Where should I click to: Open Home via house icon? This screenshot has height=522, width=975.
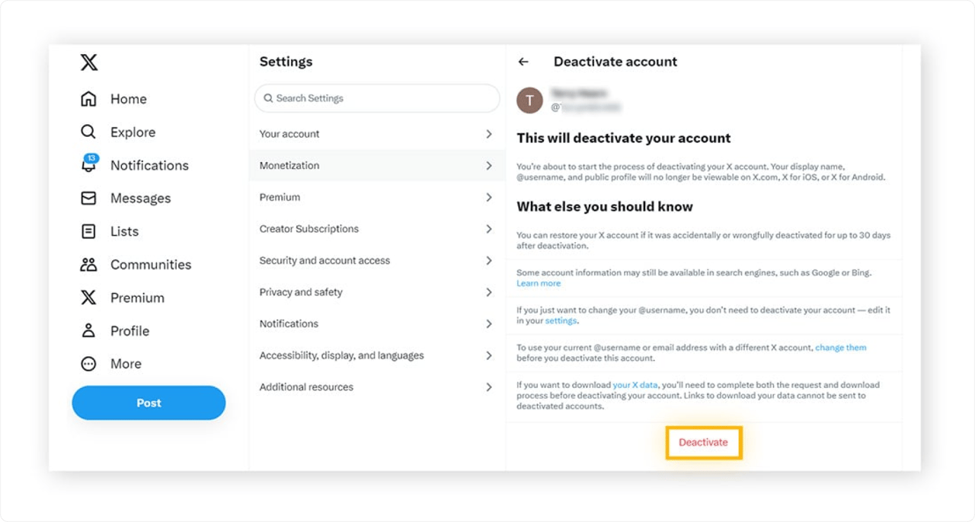point(89,99)
